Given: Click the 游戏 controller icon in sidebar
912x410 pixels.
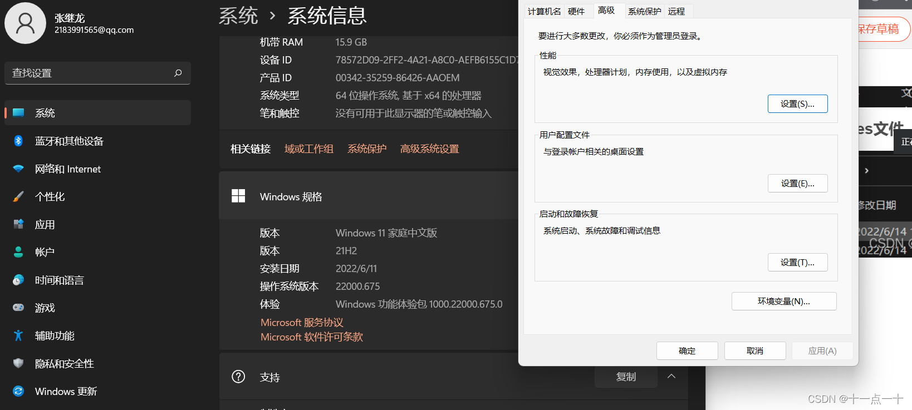Looking at the screenshot, I should [x=18, y=307].
